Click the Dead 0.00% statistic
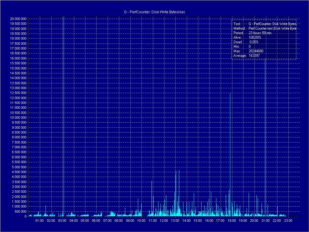The image size is (309, 232). (x=254, y=42)
